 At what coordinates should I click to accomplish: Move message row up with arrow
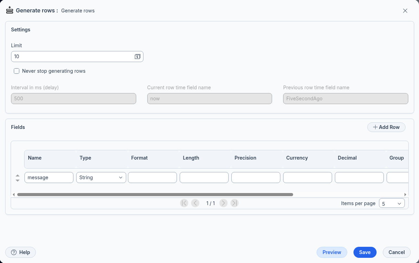point(18,175)
